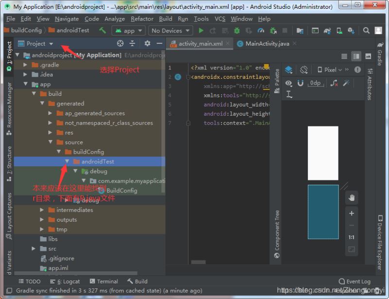Image resolution: width=389 pixels, height=299 pixels.
Task: Open the Refactor menu
Action: click(142, 19)
